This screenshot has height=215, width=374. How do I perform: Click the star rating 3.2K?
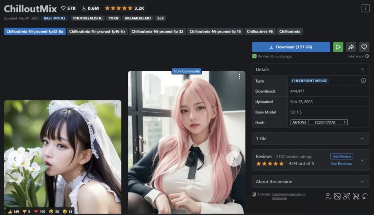124,8
